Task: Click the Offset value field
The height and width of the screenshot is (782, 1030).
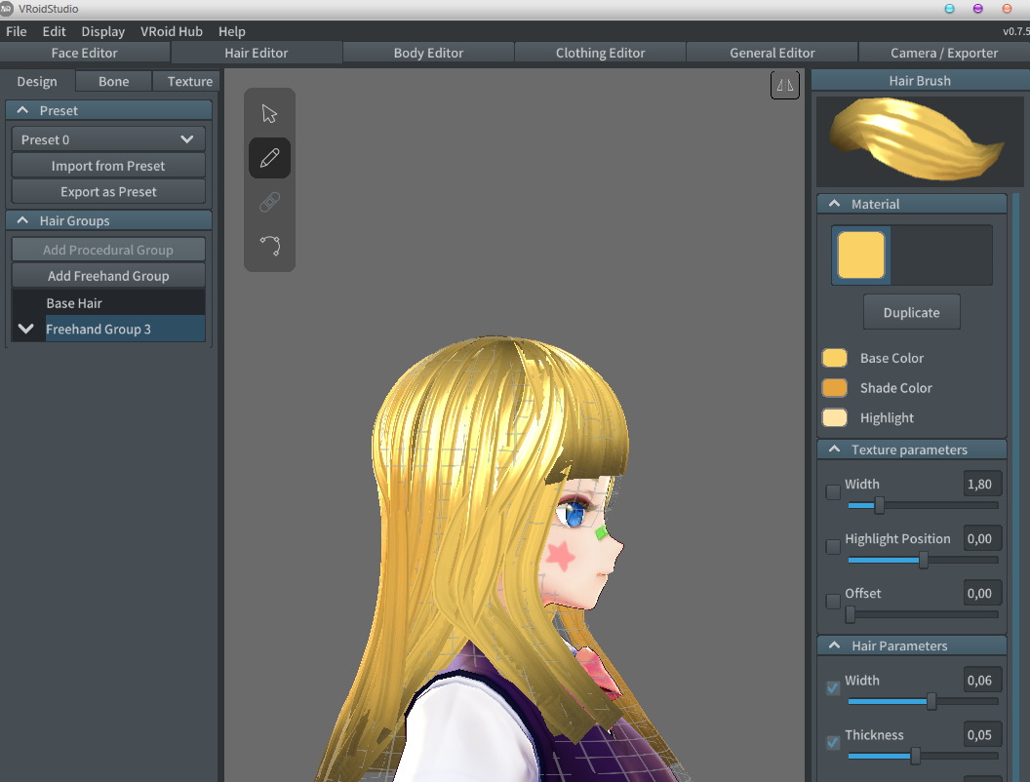Action: pos(983,593)
